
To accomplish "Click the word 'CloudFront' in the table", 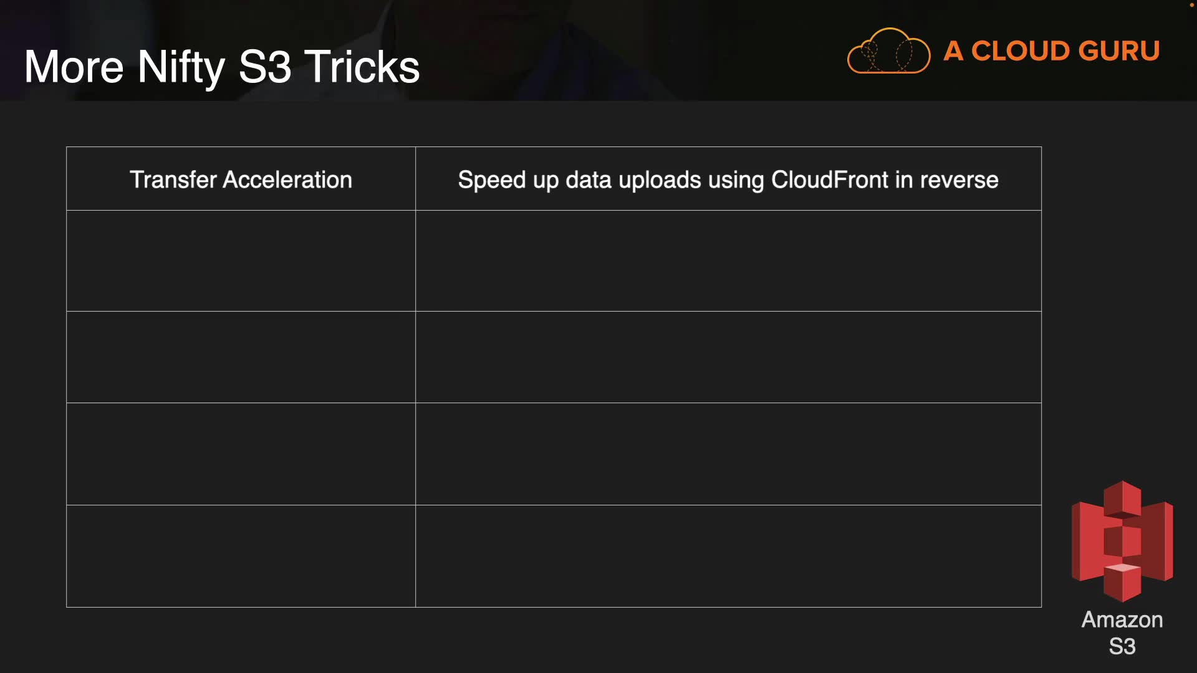I will pyautogui.click(x=829, y=179).
